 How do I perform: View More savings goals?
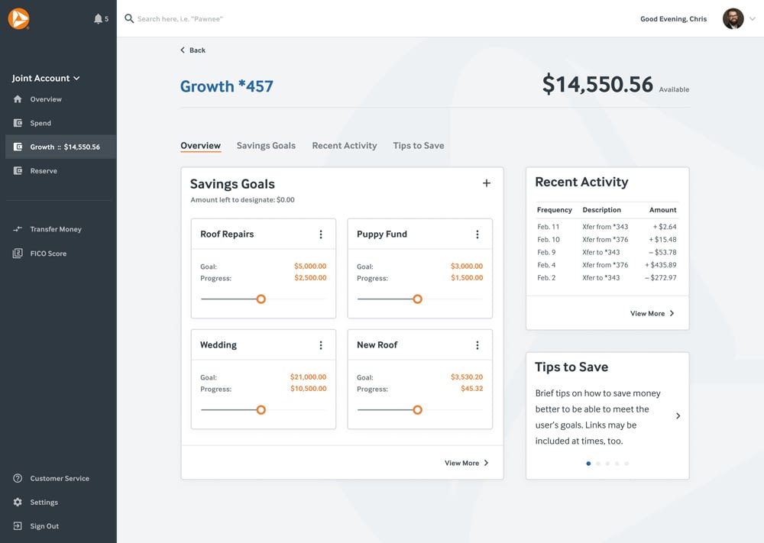(x=466, y=463)
